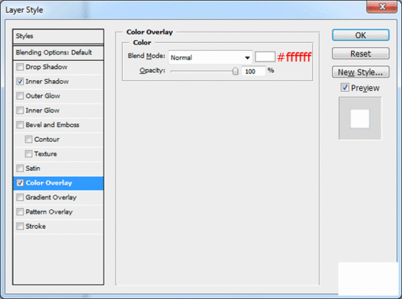Toggle the Texture checkbox

[29, 154]
